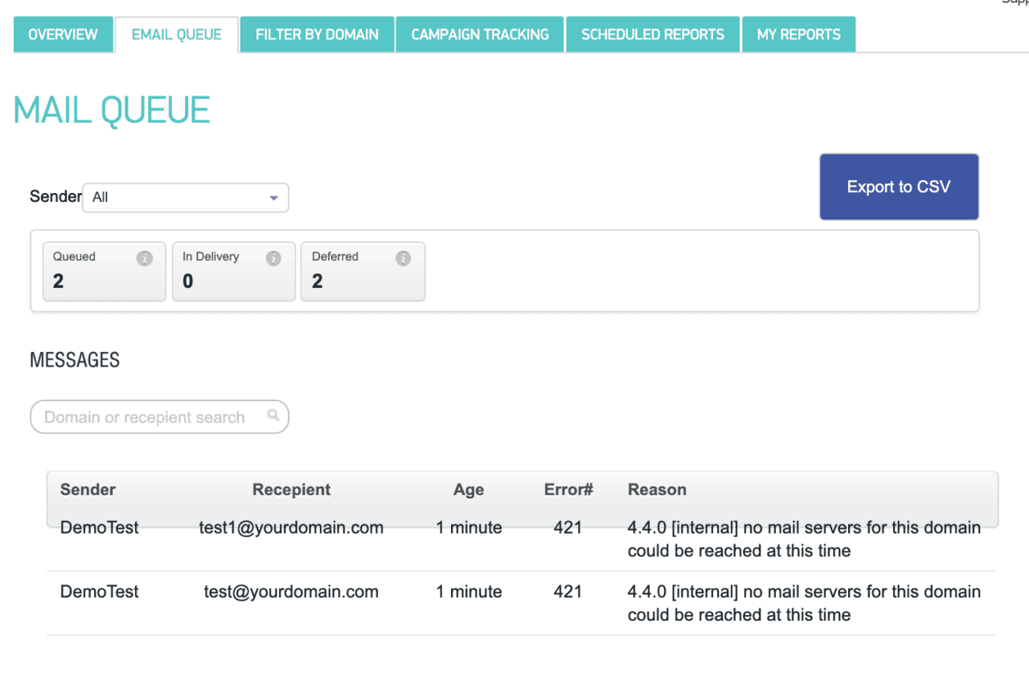Image resolution: width=1029 pixels, height=693 pixels.
Task: Open the Filter By Domain tab
Action: (318, 35)
